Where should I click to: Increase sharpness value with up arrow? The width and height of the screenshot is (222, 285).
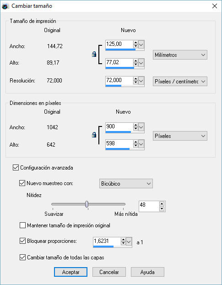coord(162,204)
